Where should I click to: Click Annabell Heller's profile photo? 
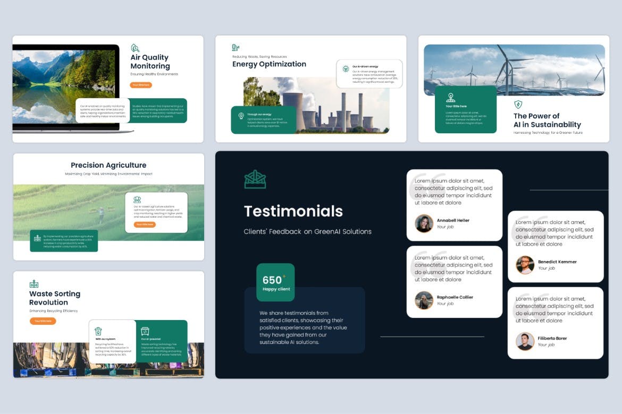point(424,223)
